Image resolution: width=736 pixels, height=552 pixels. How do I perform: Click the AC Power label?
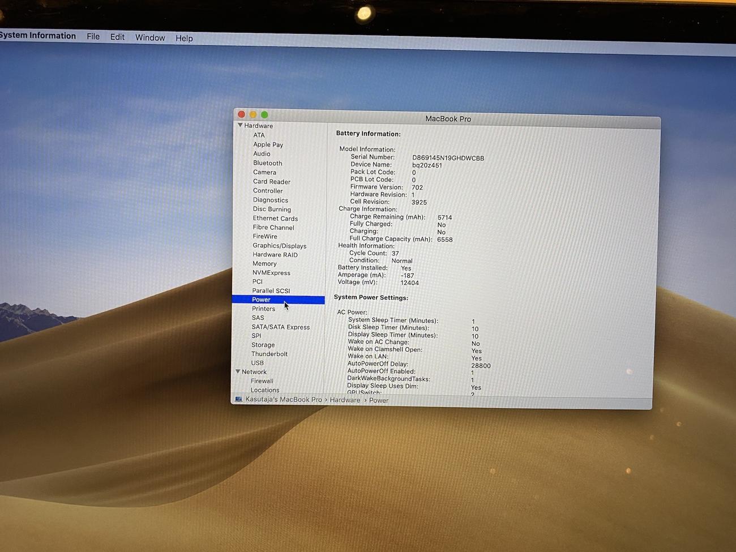click(352, 312)
